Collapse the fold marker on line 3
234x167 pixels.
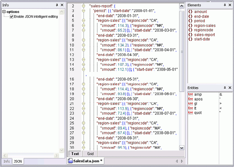pyautogui.click(x=83, y=11)
